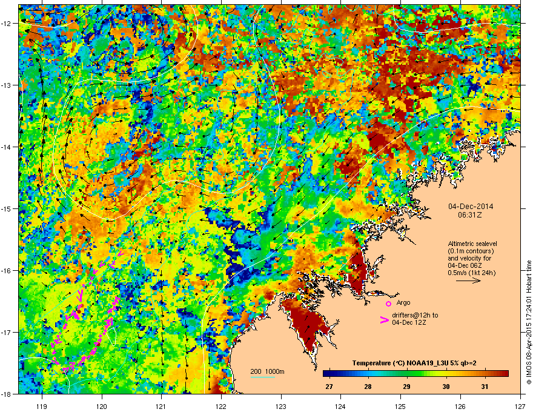
Task: Click the latitude axis label -13
Action: [7, 85]
